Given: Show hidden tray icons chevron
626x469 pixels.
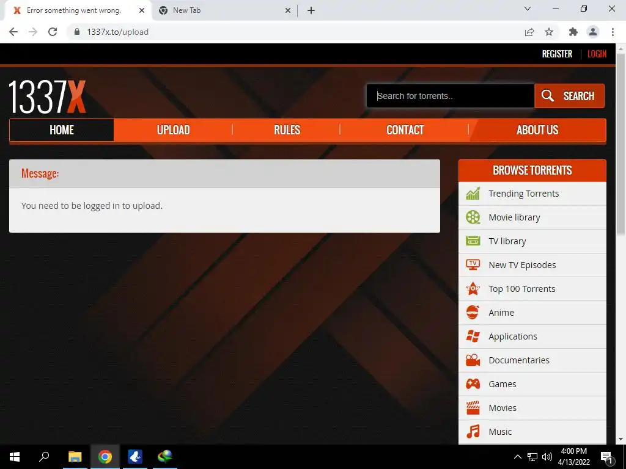Looking at the screenshot, I should pyautogui.click(x=517, y=457).
